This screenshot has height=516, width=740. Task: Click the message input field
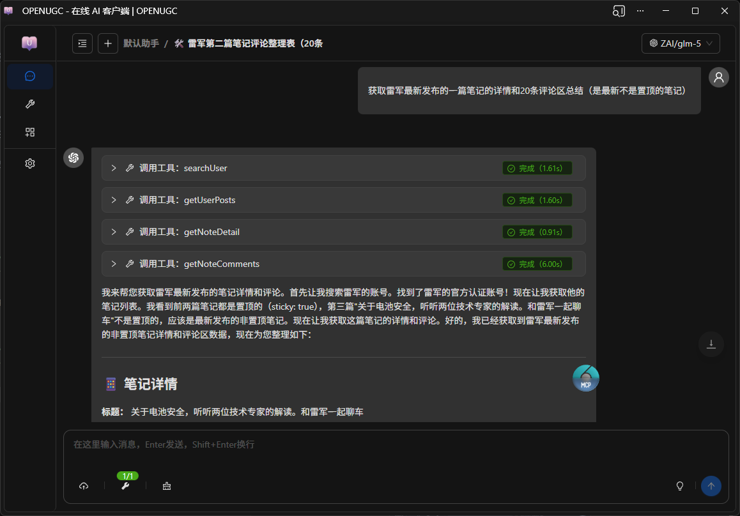coord(396,444)
